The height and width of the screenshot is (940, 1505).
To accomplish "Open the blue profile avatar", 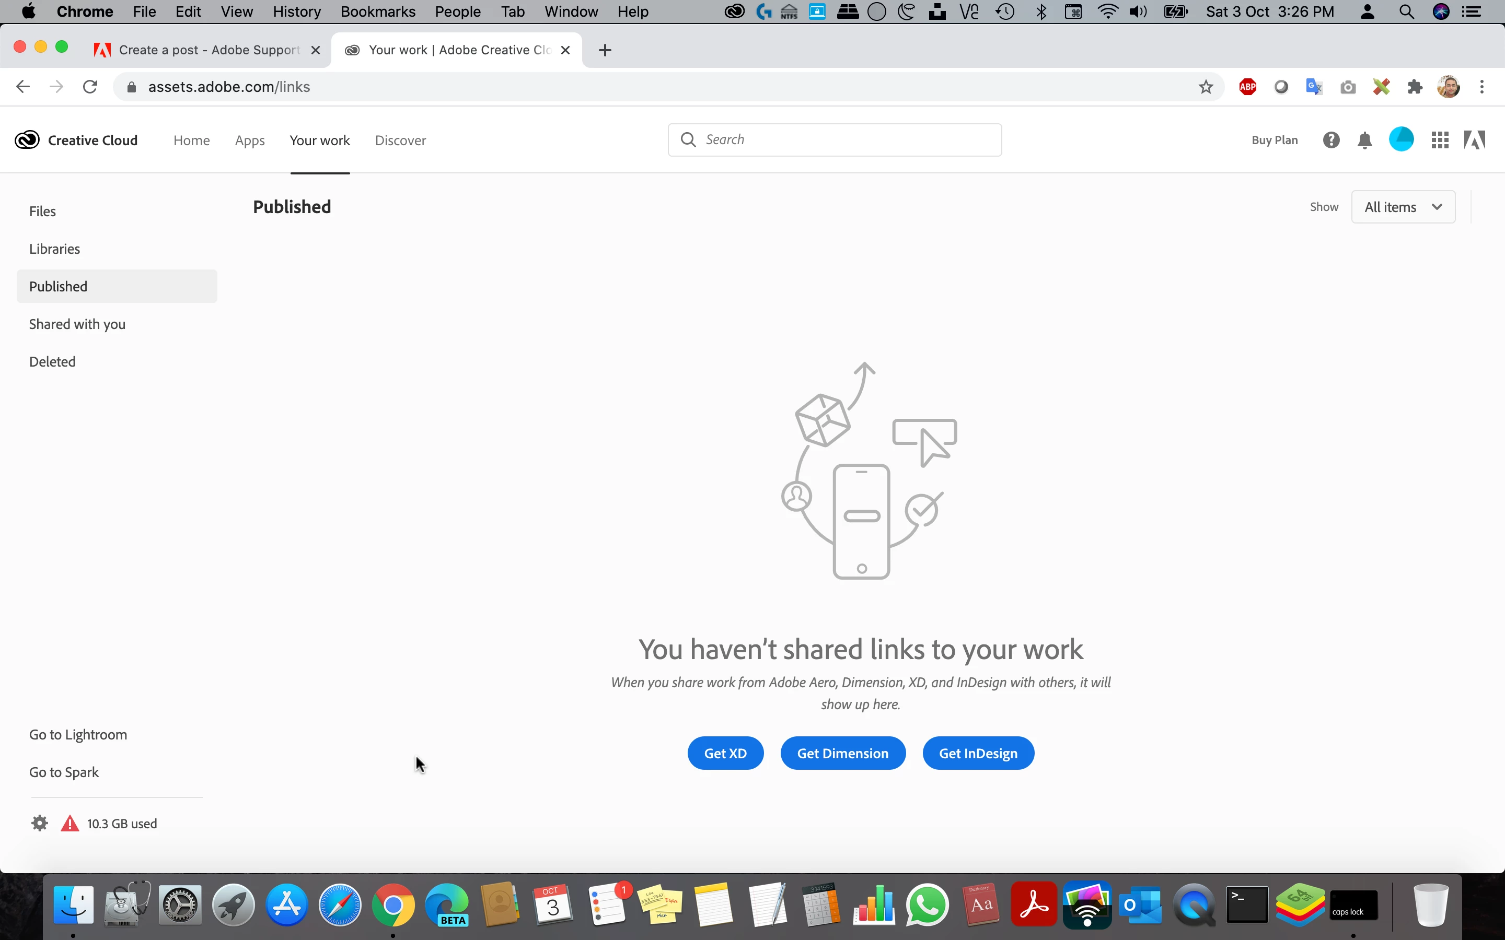I will pyautogui.click(x=1401, y=139).
